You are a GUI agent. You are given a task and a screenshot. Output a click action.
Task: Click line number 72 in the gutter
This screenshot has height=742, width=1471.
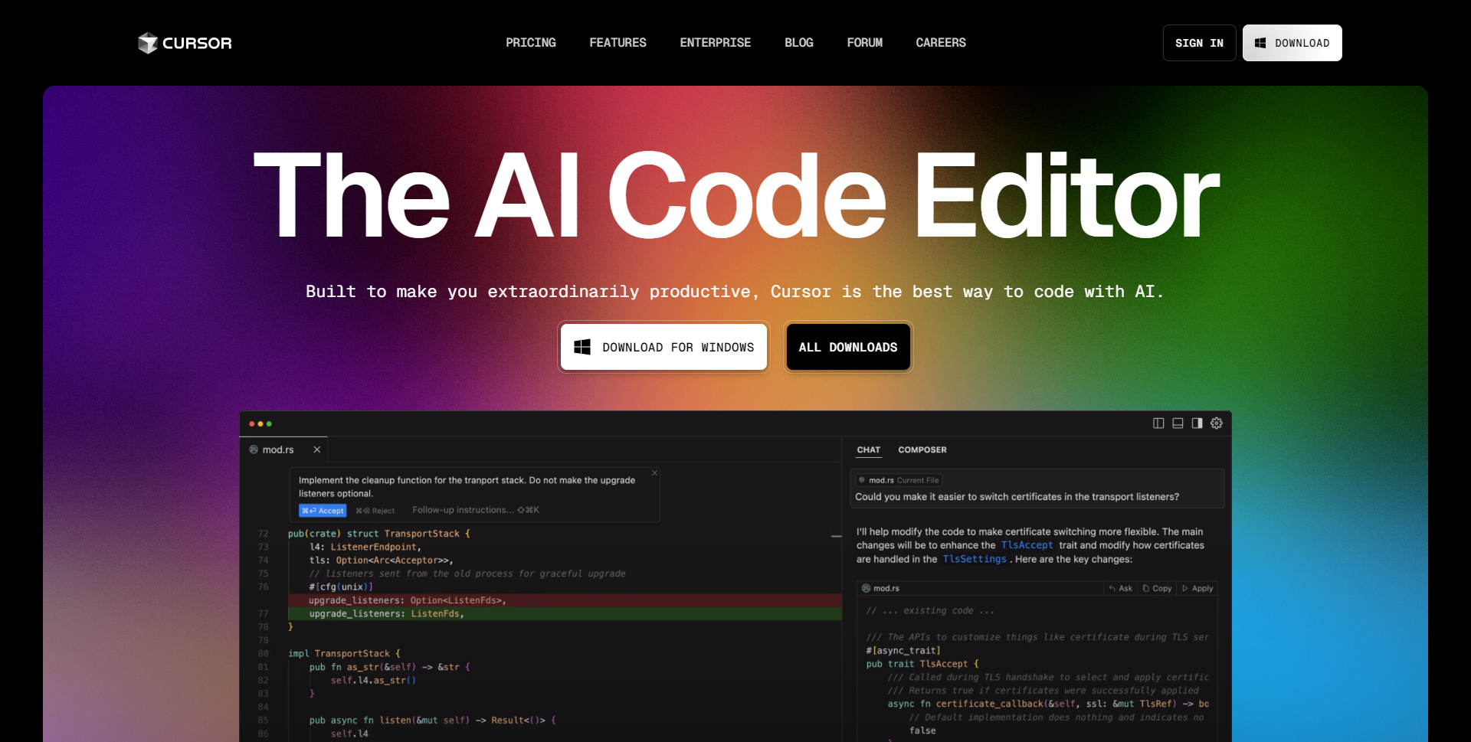pyautogui.click(x=264, y=534)
